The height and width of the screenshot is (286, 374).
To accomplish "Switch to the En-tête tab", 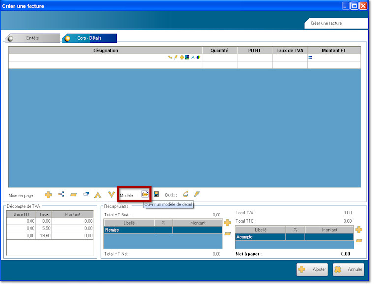I will [32, 38].
